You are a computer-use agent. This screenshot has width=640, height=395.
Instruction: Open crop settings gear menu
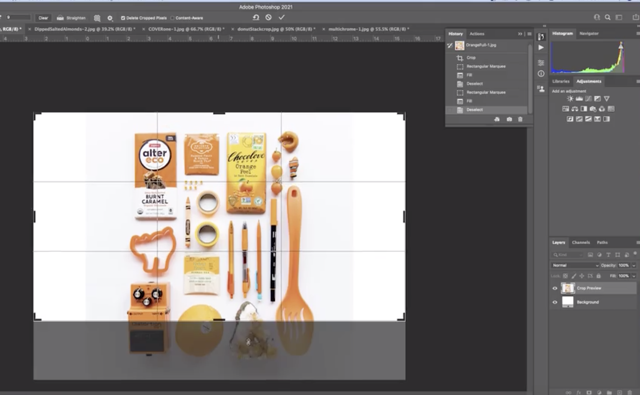[110, 18]
